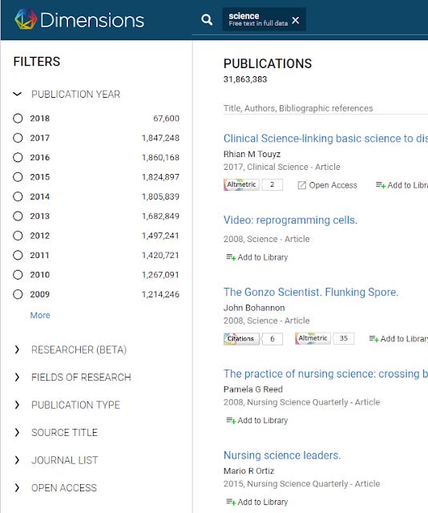The image size is (428, 513).
Task: Open The practice of nursing science article
Action: [x=325, y=374]
